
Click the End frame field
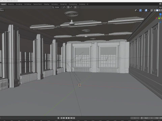coord(158,118)
